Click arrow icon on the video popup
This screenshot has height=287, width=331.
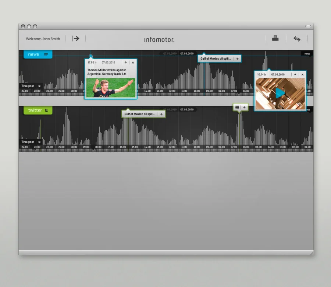295,75
